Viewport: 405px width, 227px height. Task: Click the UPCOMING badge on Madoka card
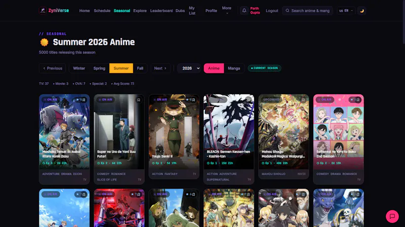(x=271, y=99)
